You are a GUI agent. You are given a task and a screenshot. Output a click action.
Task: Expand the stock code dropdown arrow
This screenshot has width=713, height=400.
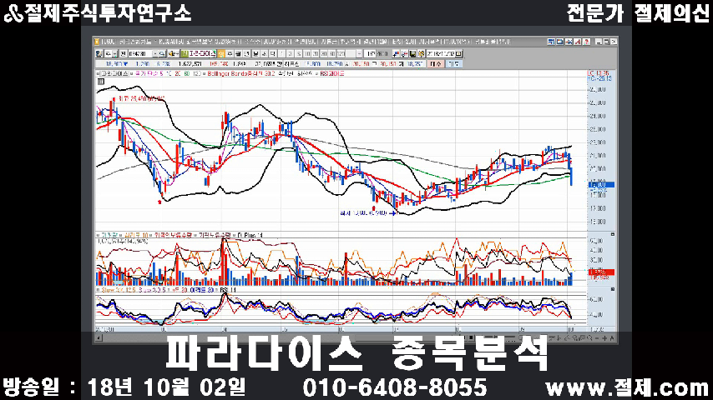click(155, 53)
